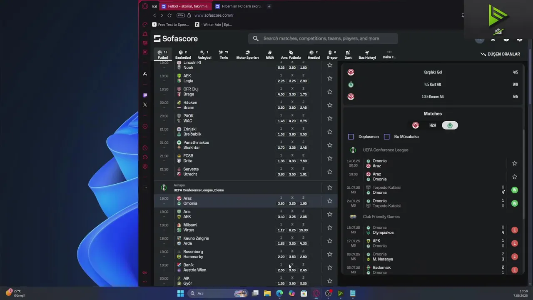The image size is (533, 300).
Task: Star the Panathinaikos vs Shakhtar match
Action: [x=330, y=145]
